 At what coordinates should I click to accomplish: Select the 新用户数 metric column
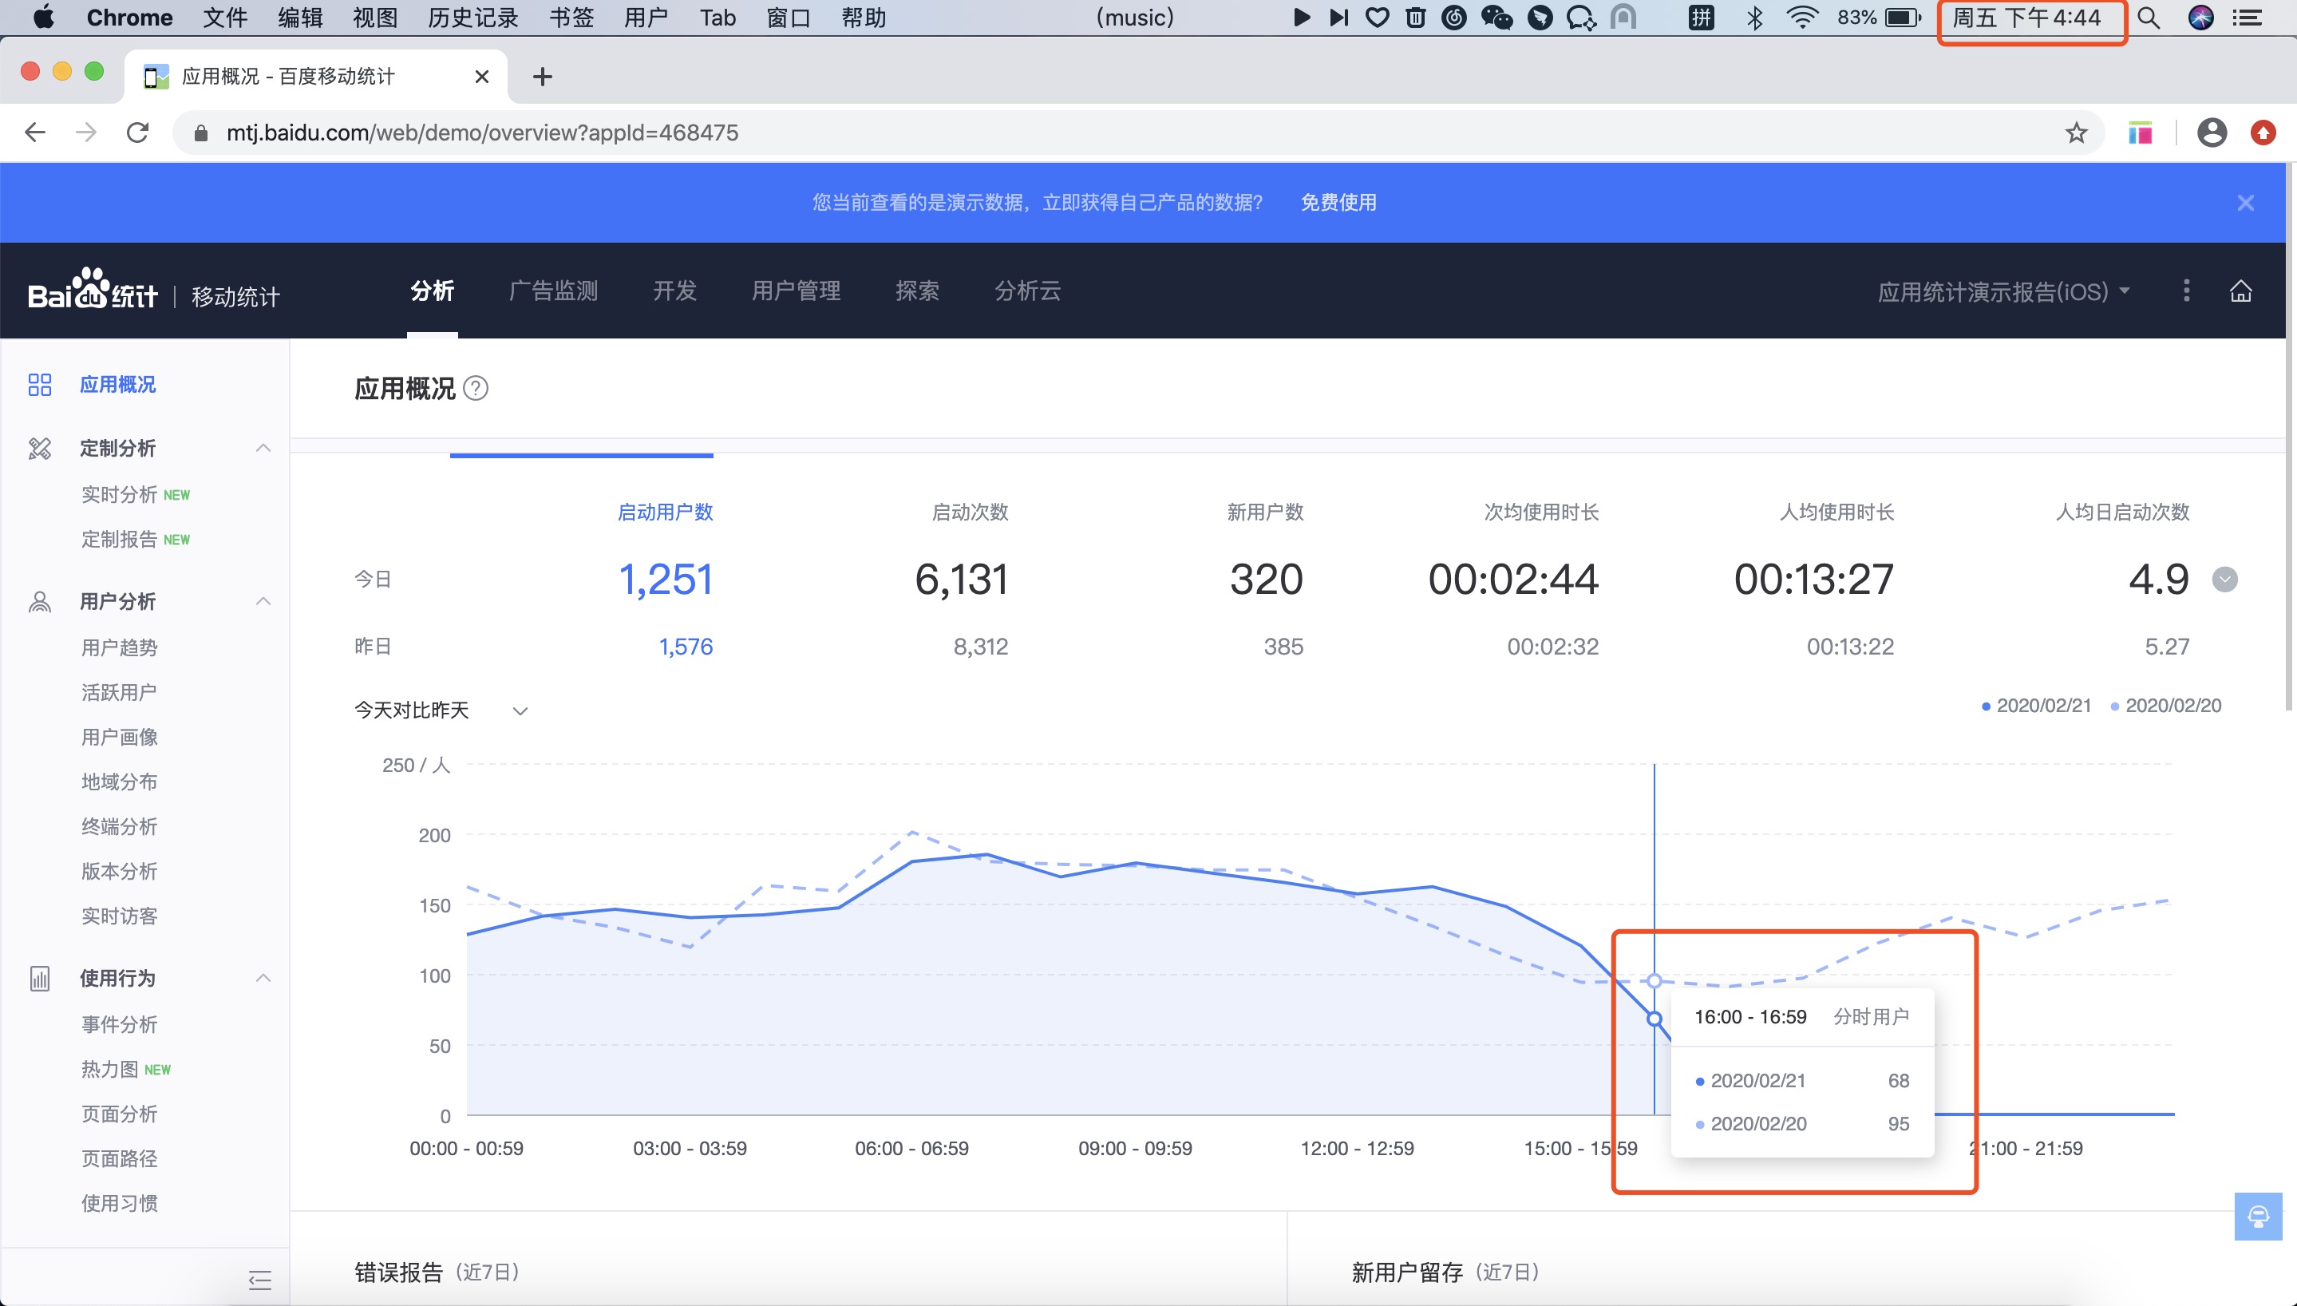1265,513
